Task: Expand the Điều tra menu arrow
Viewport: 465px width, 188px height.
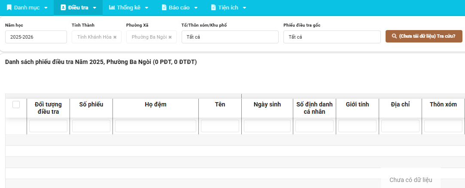Action: 94,8
